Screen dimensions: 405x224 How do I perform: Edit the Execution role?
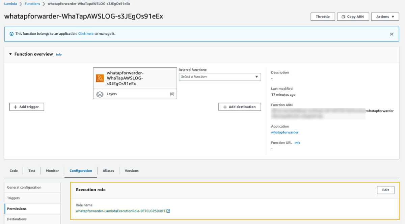tap(385, 190)
